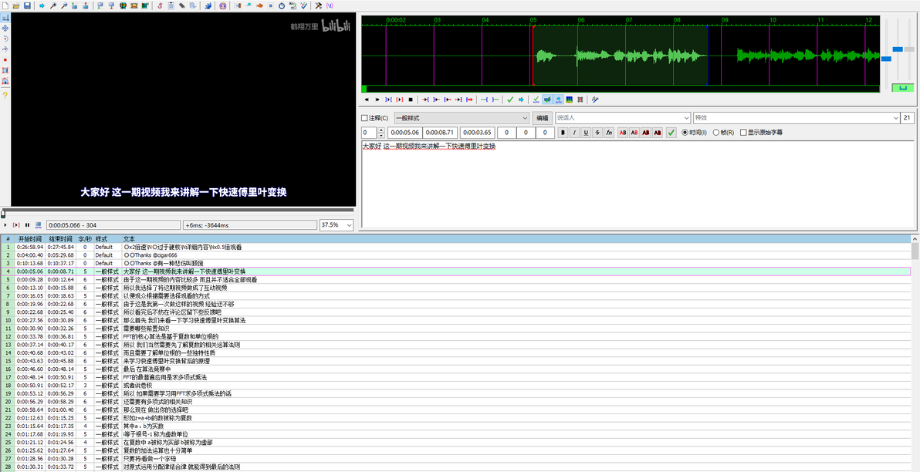Pause the video playback
Viewport: 920px width, 472px height.
(27, 225)
